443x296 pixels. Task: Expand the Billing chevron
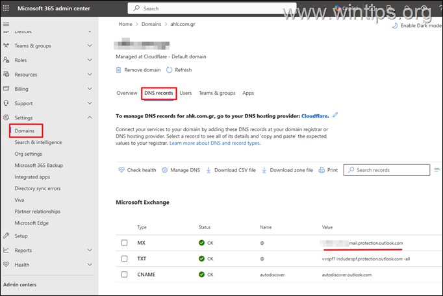click(90, 89)
